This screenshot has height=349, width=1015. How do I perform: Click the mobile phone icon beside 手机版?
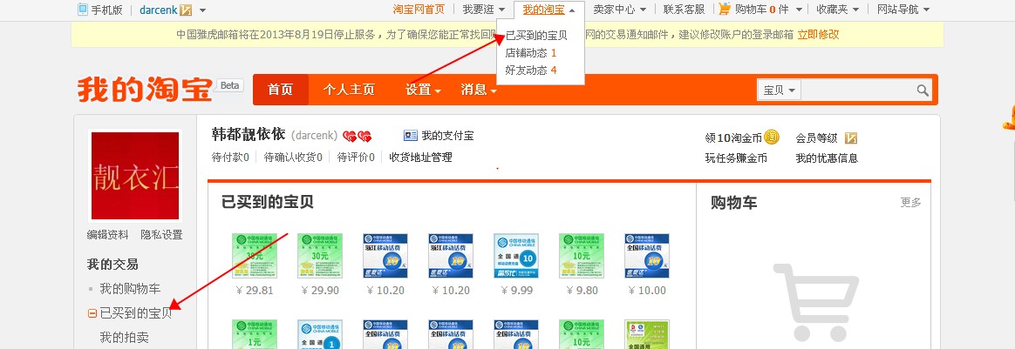[82, 10]
